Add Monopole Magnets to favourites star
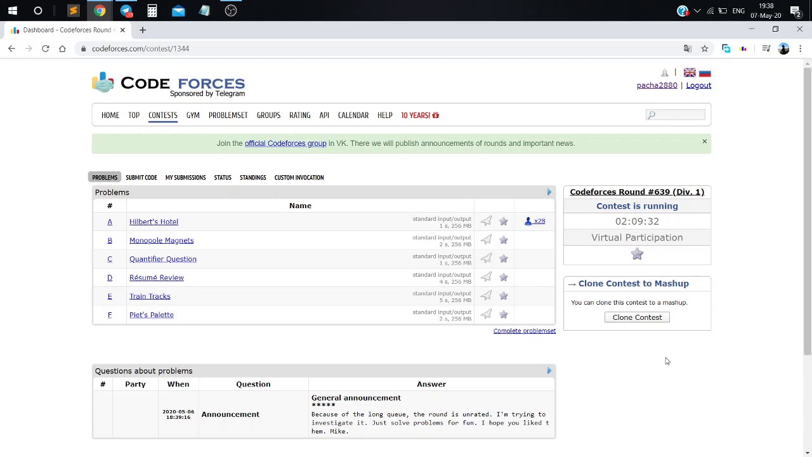Image resolution: width=812 pixels, height=457 pixels. tap(504, 240)
